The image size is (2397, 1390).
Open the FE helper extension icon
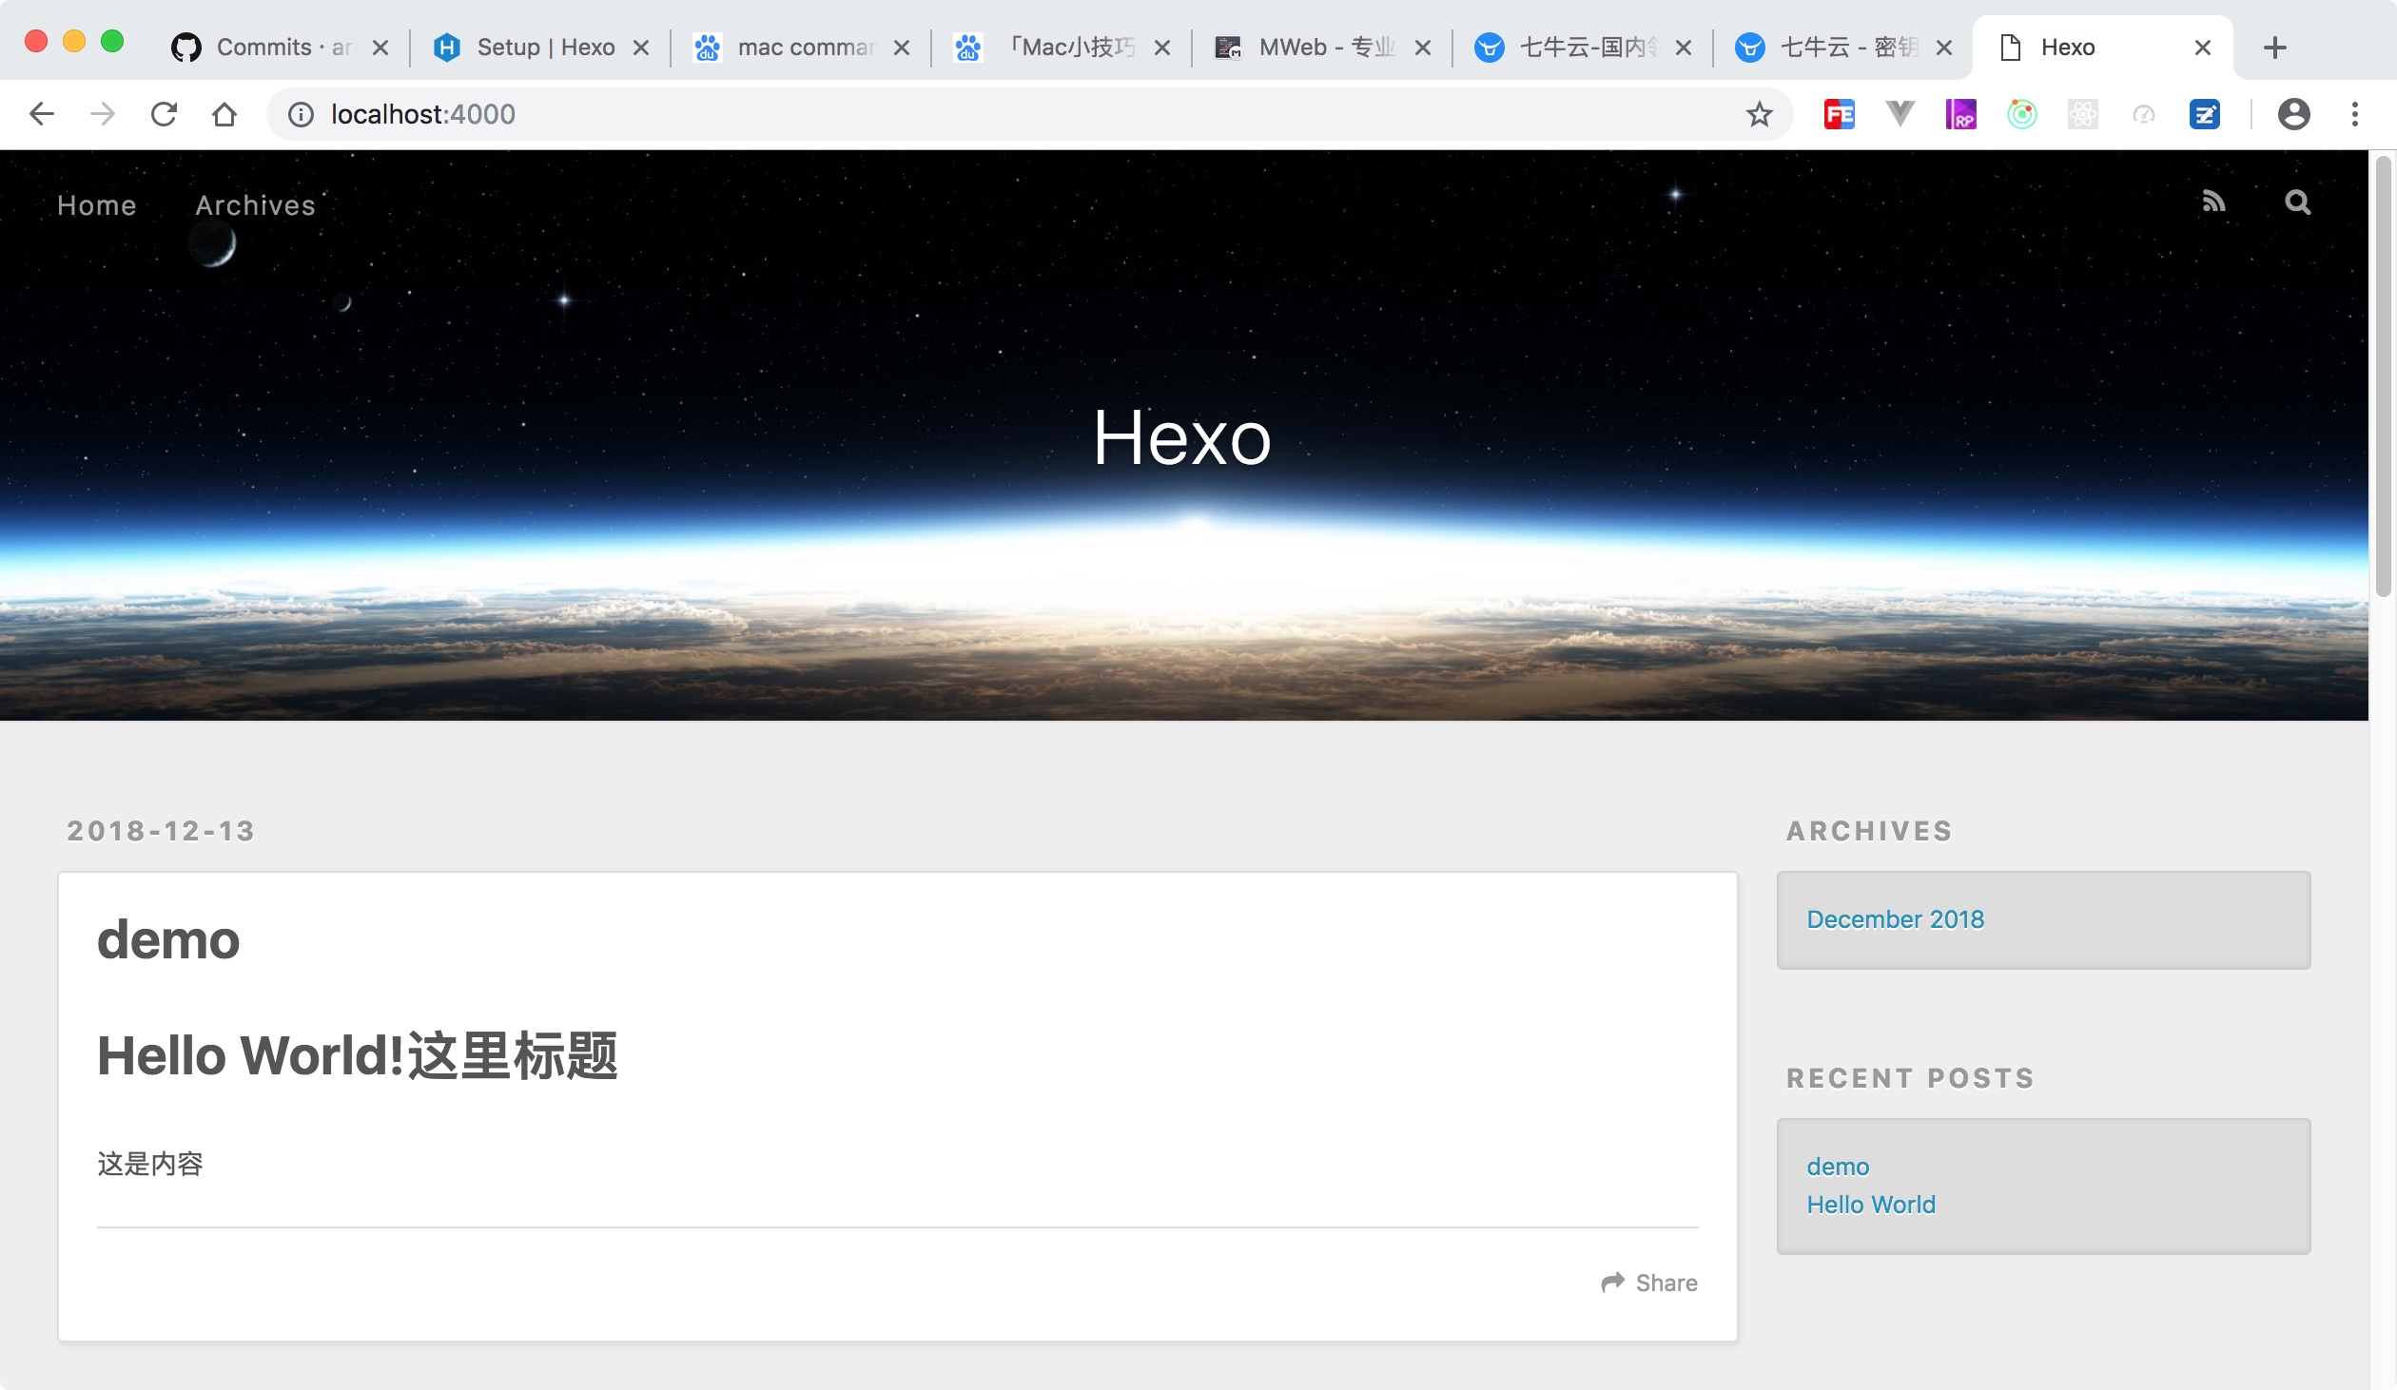[1839, 115]
